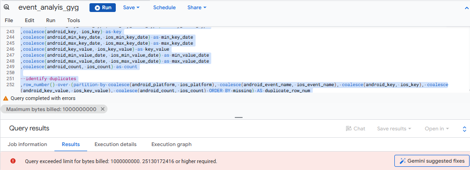The height and width of the screenshot is (170, 470).
Task: Click the 'Query completed with errors' status text
Action: tap(43, 98)
